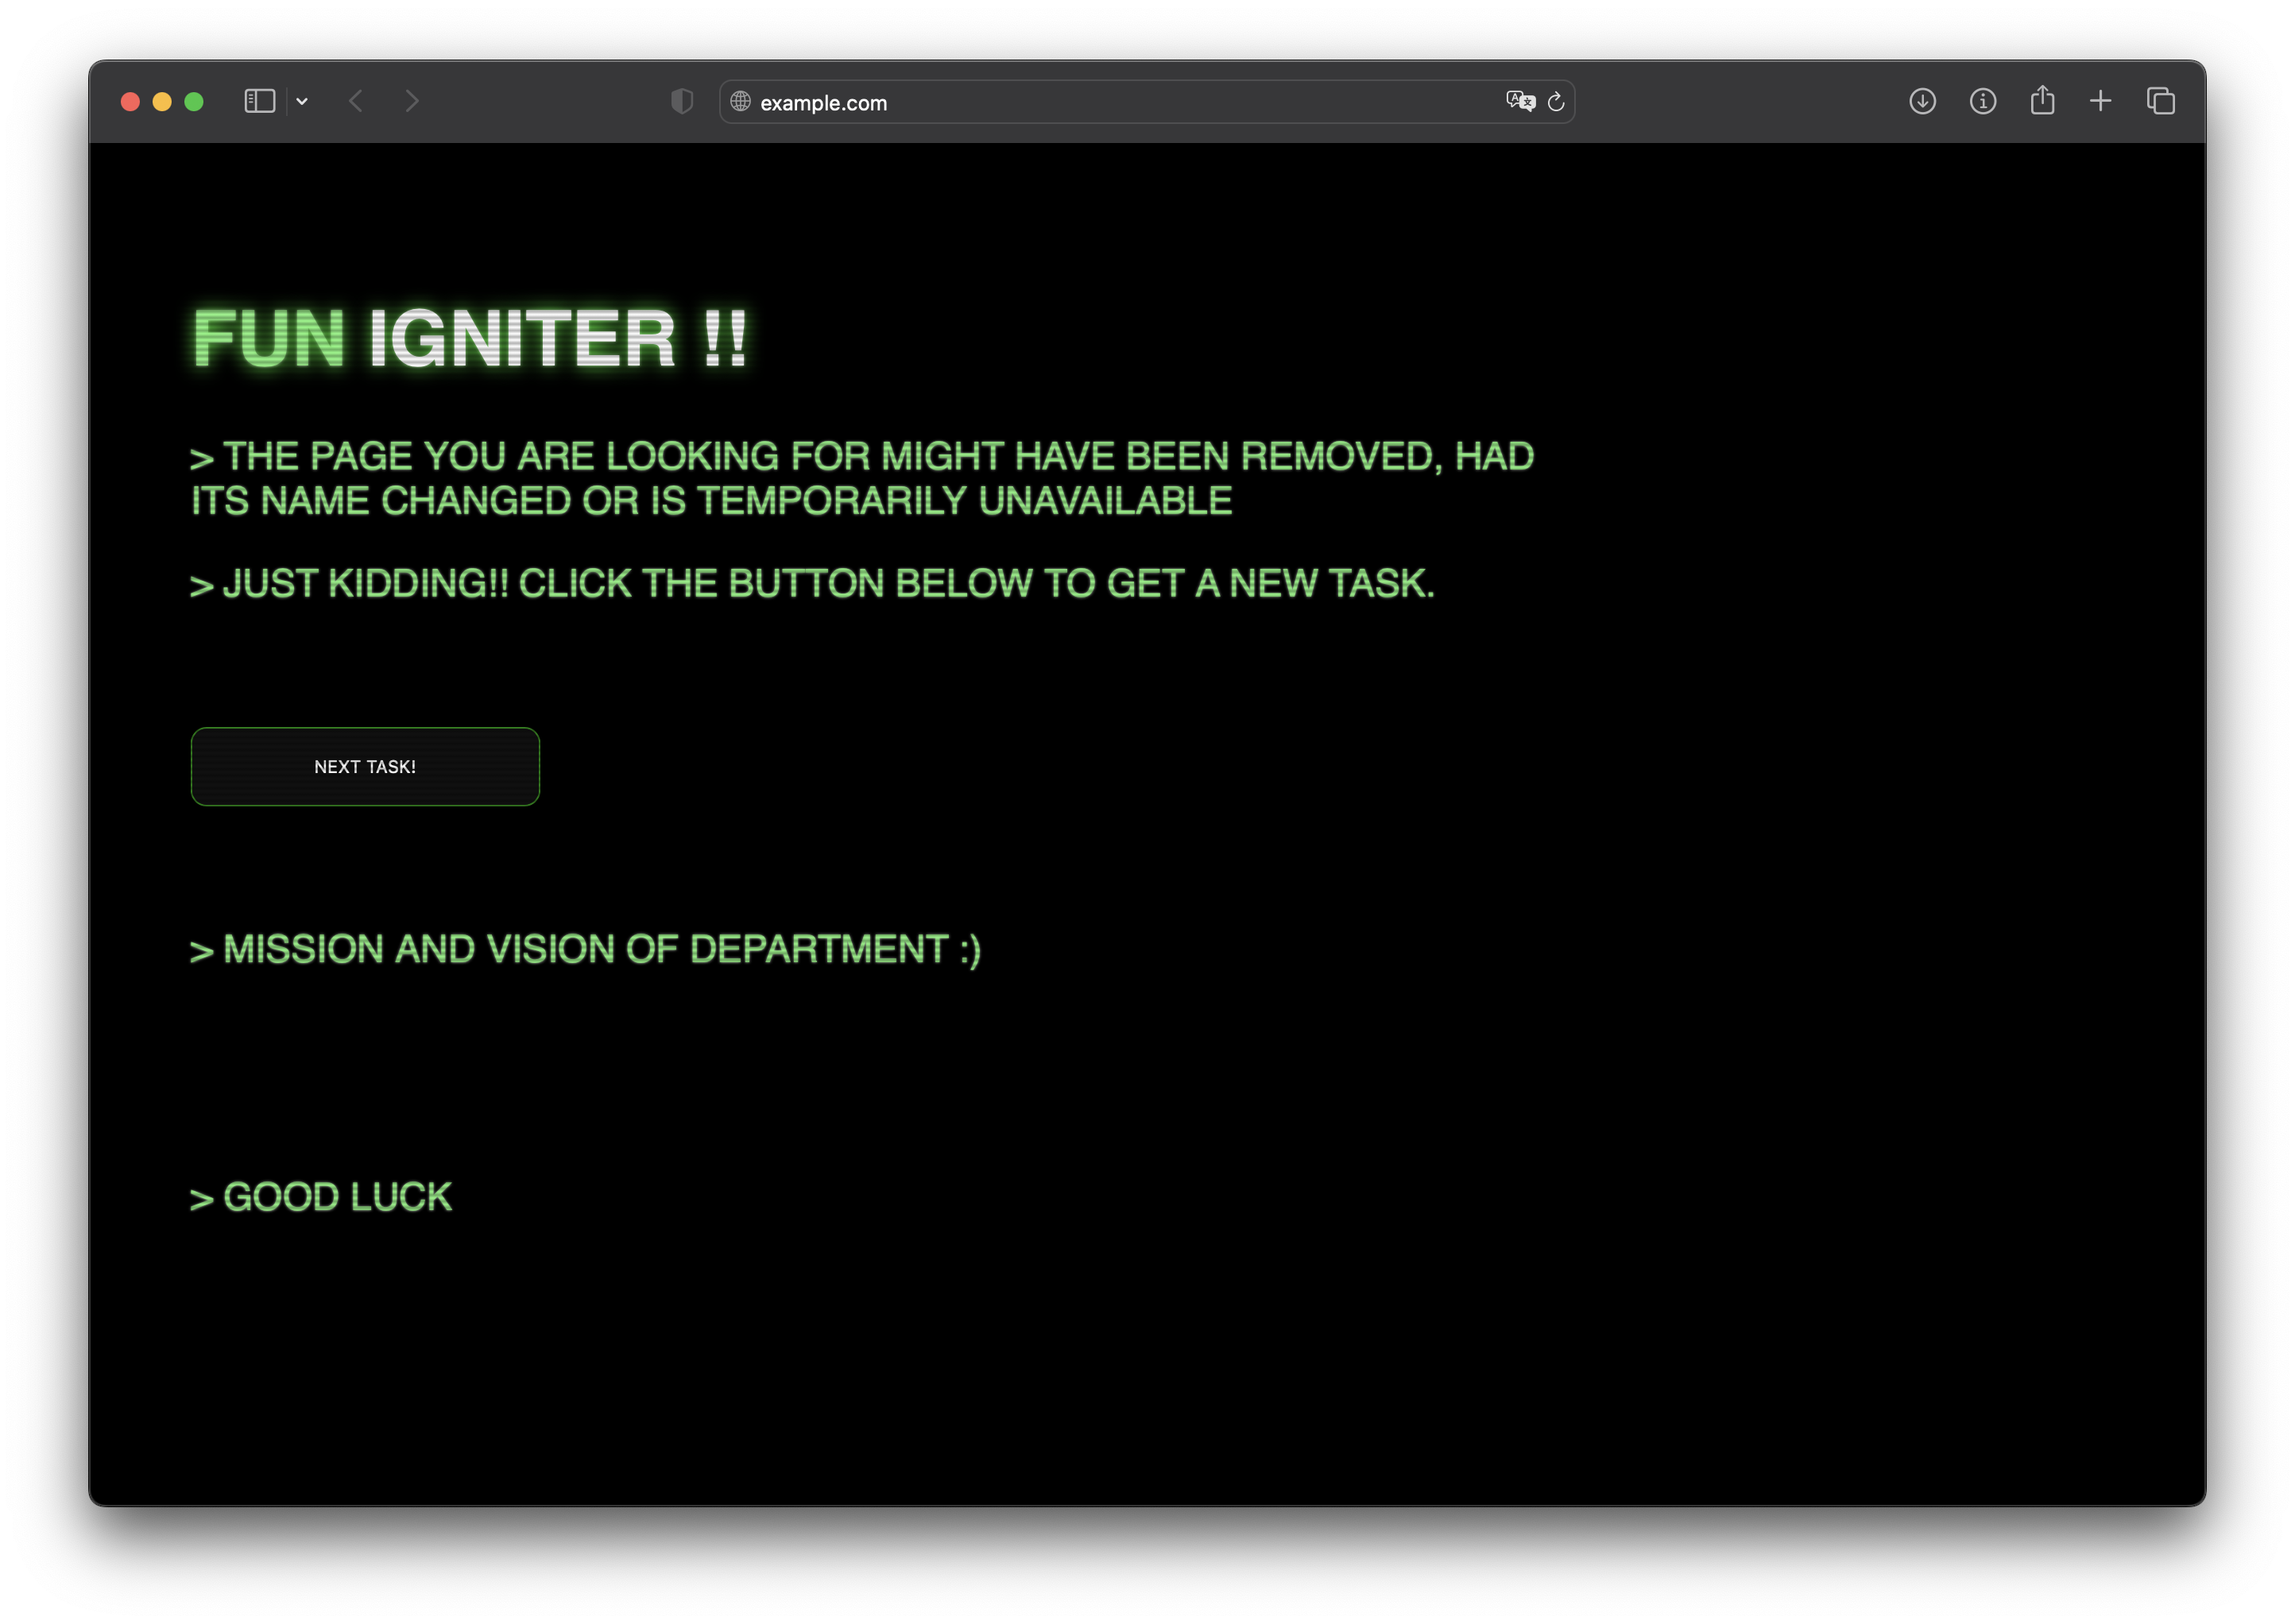
Task: Click the GOOD LUCK text line
Action: click(322, 1197)
